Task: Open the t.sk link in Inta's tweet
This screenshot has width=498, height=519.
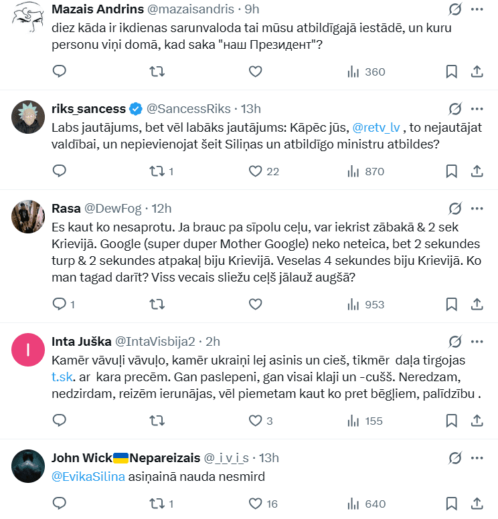Action: pyautogui.click(x=63, y=377)
